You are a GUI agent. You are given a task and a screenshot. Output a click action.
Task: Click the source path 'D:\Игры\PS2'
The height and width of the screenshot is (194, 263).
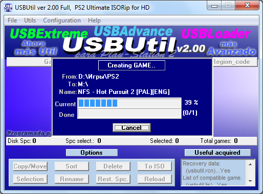tap(99, 77)
